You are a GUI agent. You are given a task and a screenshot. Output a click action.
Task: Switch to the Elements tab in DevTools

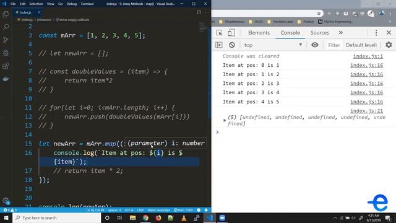pos(259,33)
